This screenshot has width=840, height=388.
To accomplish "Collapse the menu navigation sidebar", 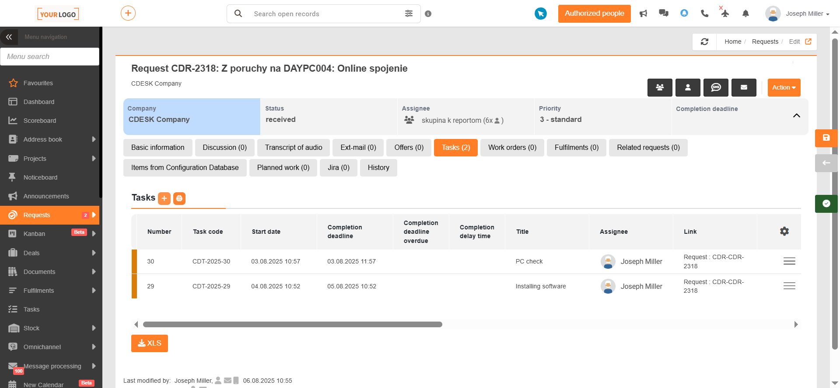I will [x=9, y=37].
